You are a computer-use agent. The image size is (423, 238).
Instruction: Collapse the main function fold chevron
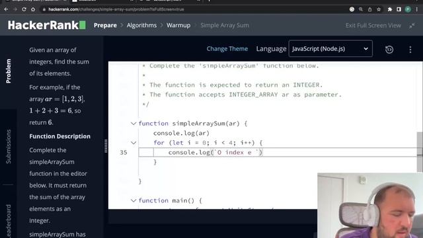pyautogui.click(x=134, y=200)
